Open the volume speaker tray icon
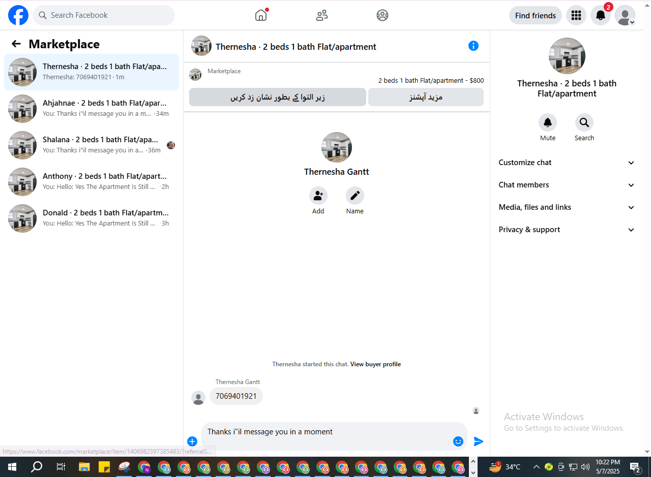651x477 pixels. (585, 467)
